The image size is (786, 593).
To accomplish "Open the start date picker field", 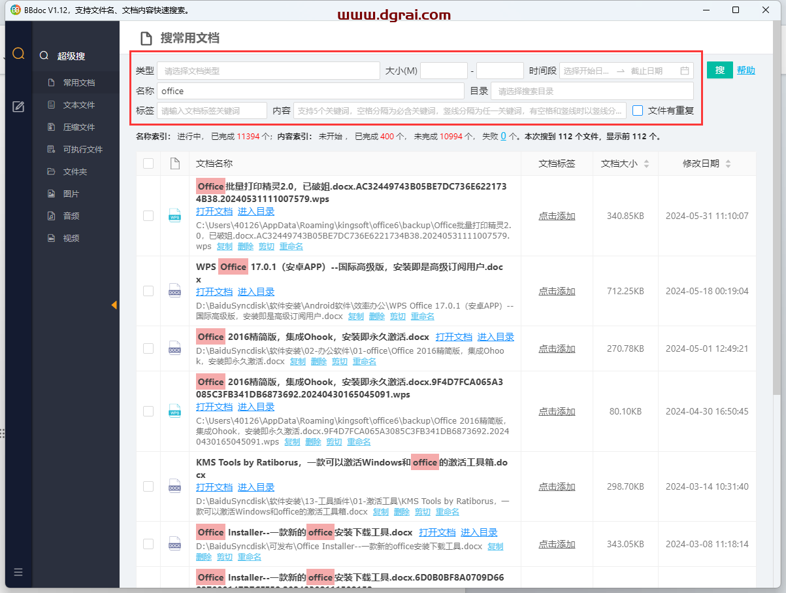I will pyautogui.click(x=586, y=71).
